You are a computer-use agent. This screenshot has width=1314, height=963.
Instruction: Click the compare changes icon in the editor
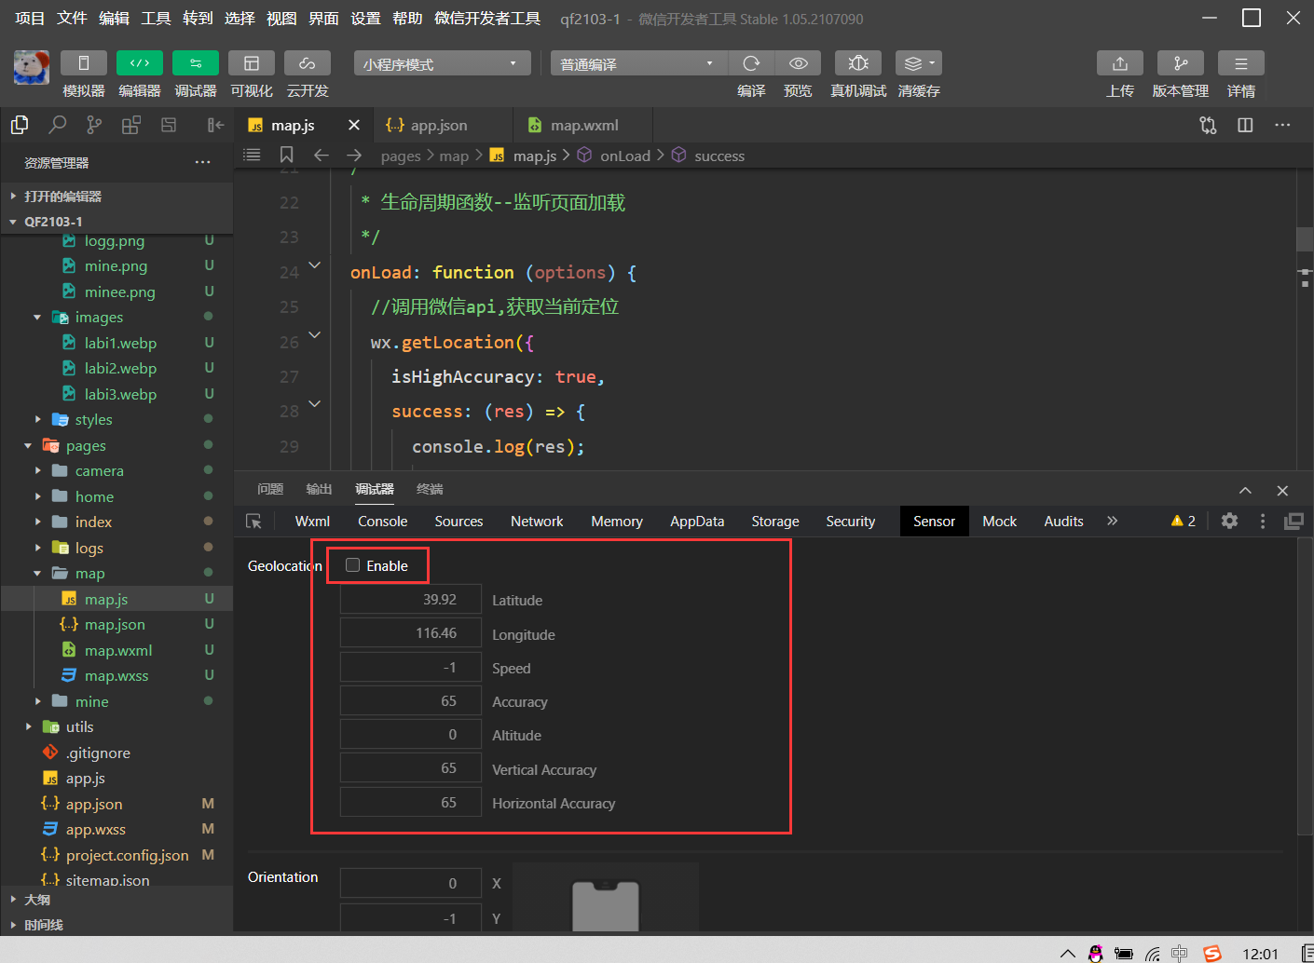pyautogui.click(x=1209, y=125)
